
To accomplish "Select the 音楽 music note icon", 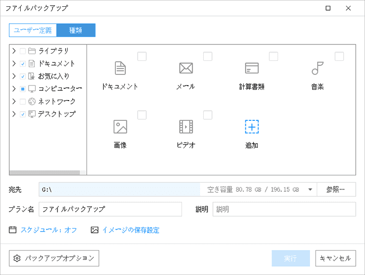I will click(317, 68).
